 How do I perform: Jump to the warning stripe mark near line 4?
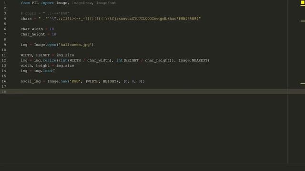(x=303, y=21)
